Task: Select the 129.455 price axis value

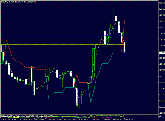Action: pos(162,89)
